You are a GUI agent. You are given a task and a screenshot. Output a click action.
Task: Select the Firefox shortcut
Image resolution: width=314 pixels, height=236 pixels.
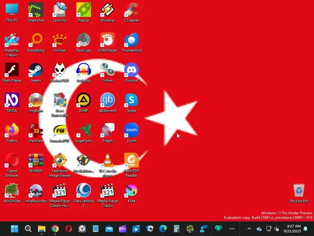12,133
